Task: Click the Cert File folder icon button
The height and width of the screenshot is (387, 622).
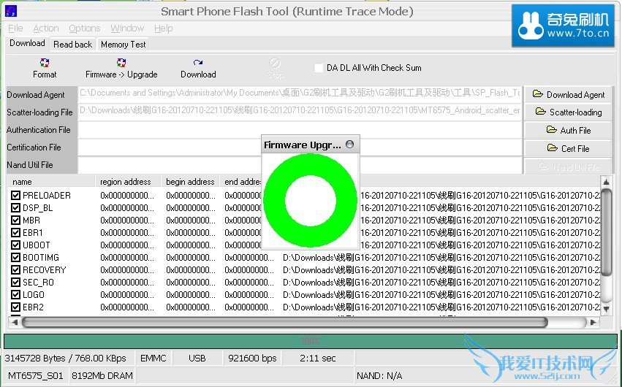Action: click(568, 148)
